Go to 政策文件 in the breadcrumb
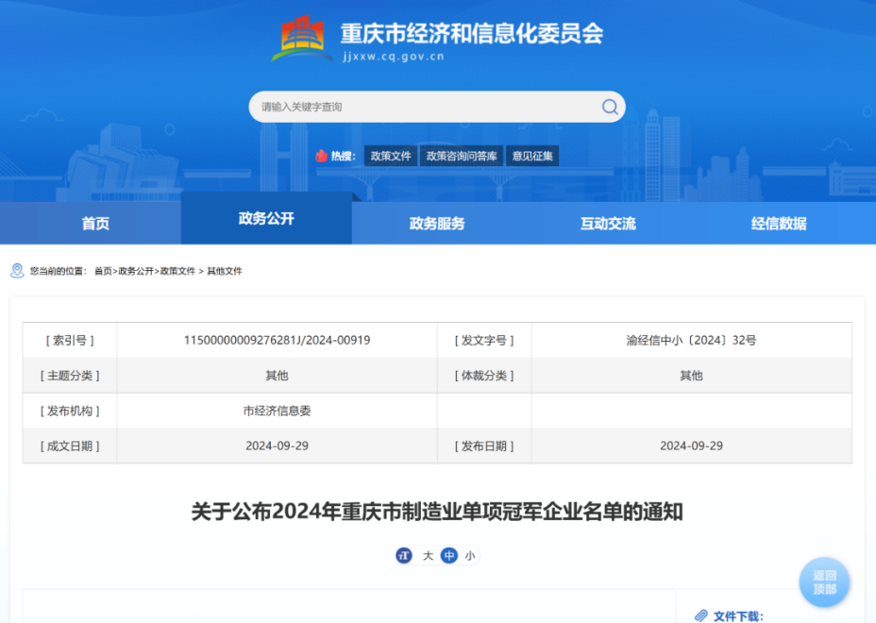This screenshot has width=876, height=623. pyautogui.click(x=177, y=271)
